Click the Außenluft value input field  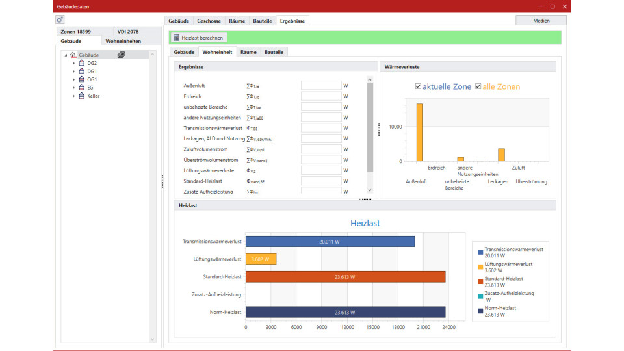(321, 86)
